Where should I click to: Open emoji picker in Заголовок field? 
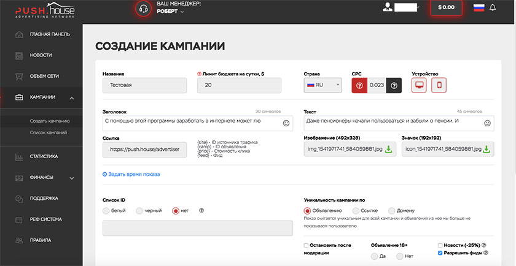coord(286,123)
